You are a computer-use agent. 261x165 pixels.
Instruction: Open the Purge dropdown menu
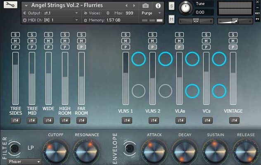click(x=151, y=13)
